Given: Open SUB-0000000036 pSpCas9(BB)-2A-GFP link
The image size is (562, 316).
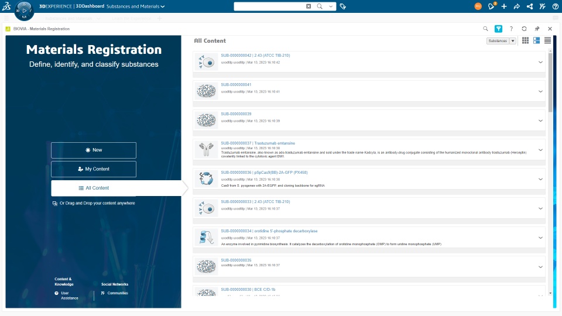Looking at the screenshot, I should pyautogui.click(x=264, y=173).
